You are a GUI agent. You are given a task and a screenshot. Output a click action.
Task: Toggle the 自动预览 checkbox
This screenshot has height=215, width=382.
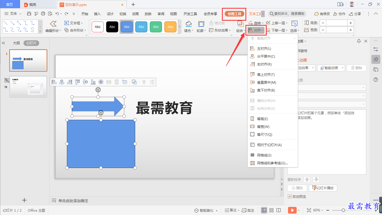click(290, 197)
